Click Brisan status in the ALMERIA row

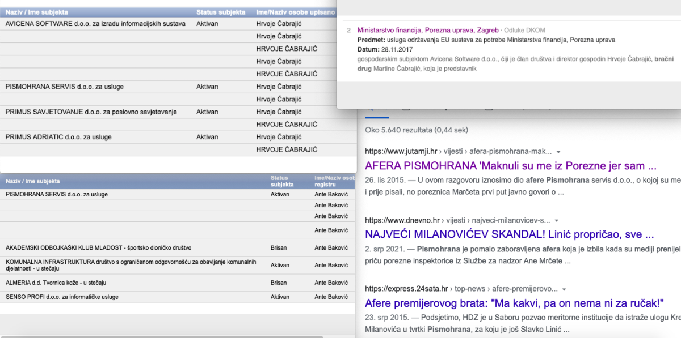pos(279,283)
